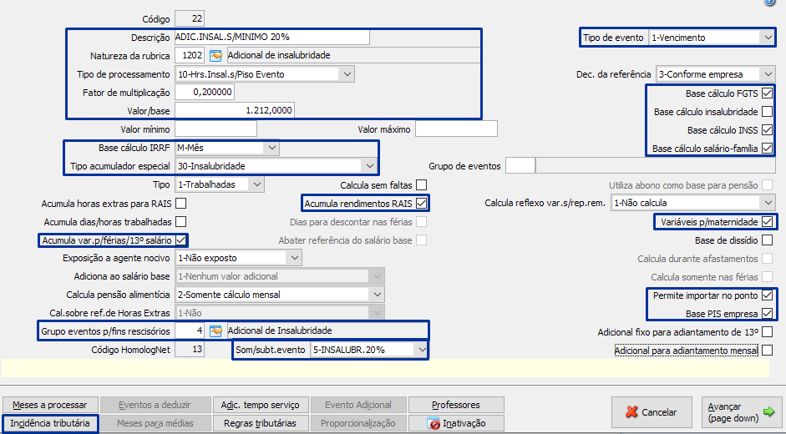Click the Descrição text field
The width and height of the screenshot is (786, 434).
click(272, 37)
